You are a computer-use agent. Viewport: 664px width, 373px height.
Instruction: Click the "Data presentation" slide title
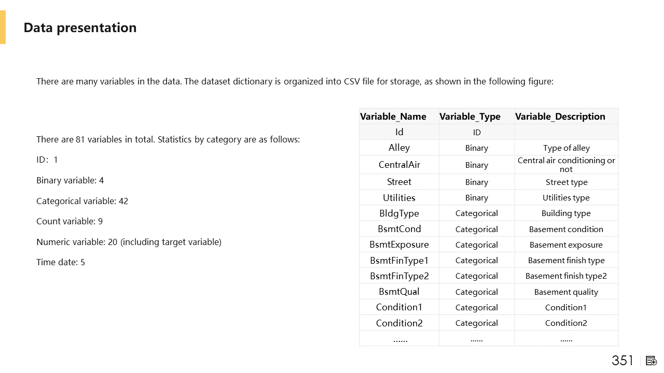pyautogui.click(x=80, y=28)
